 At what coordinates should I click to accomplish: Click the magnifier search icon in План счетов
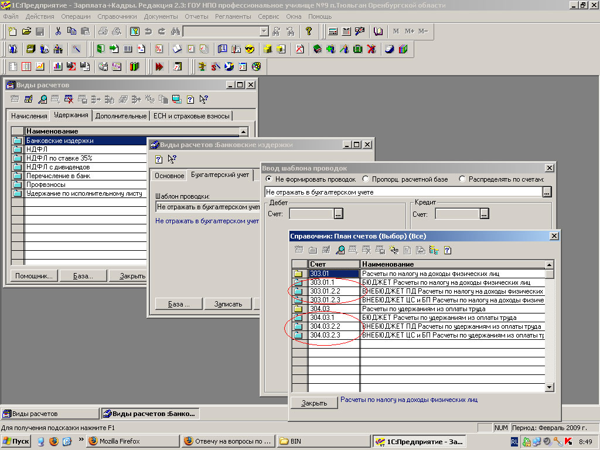point(340,250)
